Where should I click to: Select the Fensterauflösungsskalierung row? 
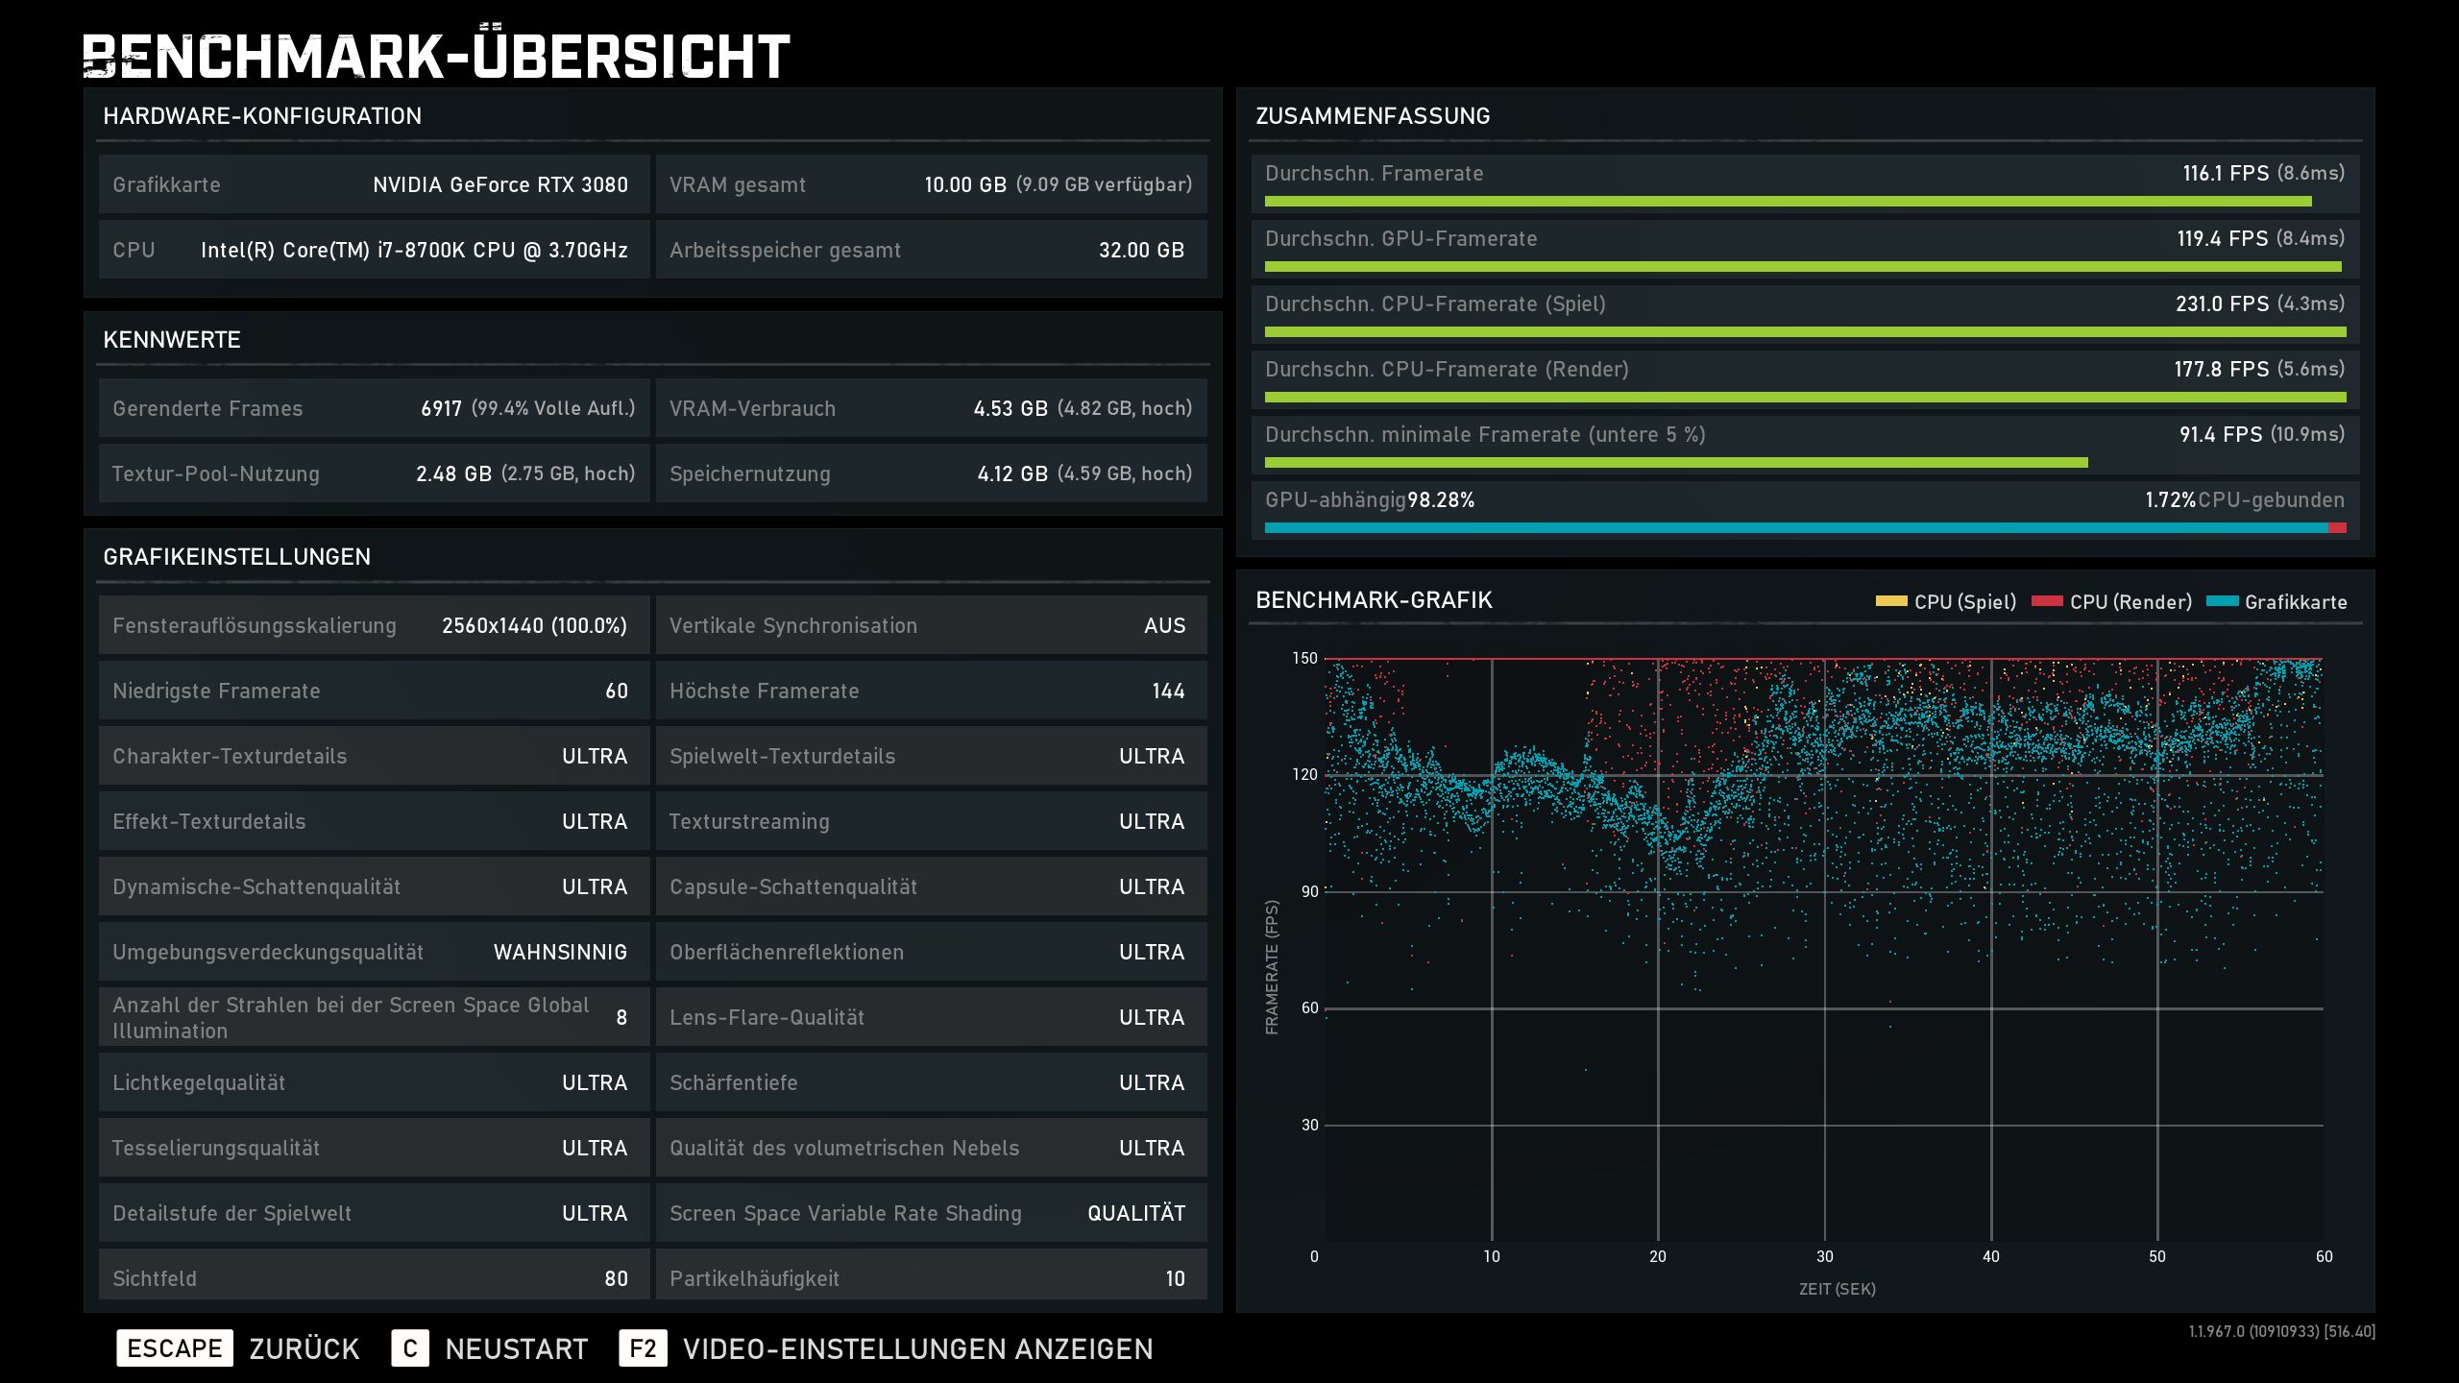point(373,625)
